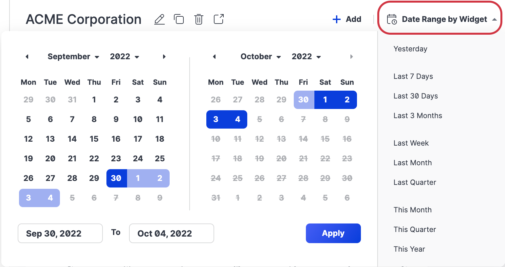505x267 pixels.
Task: Click next month arrow in October calendar
Action: 351,57
